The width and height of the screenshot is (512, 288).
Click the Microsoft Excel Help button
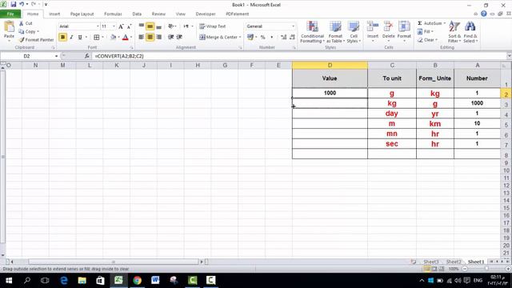(483, 14)
